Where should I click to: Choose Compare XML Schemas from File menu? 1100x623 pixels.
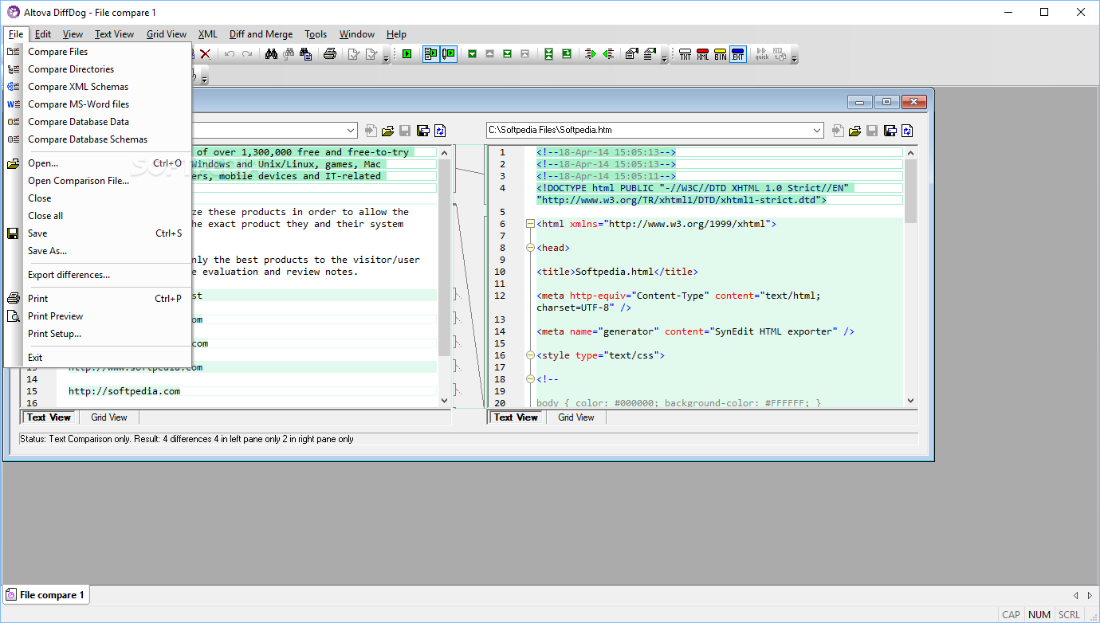pyautogui.click(x=97, y=87)
